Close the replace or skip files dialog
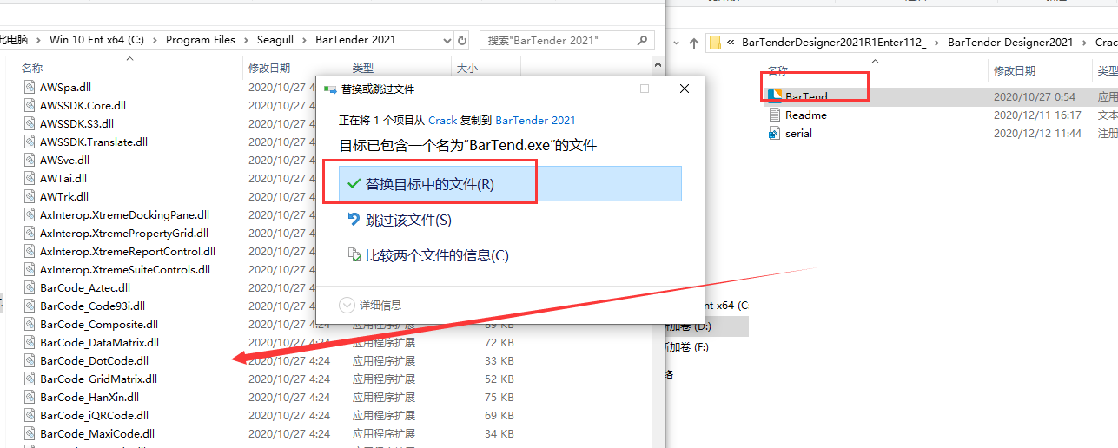 tap(685, 89)
